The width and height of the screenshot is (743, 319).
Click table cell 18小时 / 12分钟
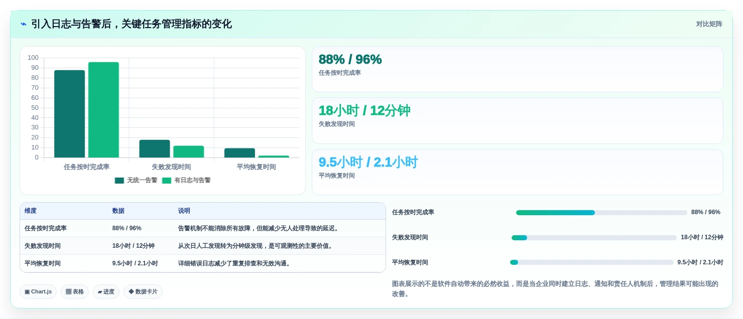[x=134, y=246]
